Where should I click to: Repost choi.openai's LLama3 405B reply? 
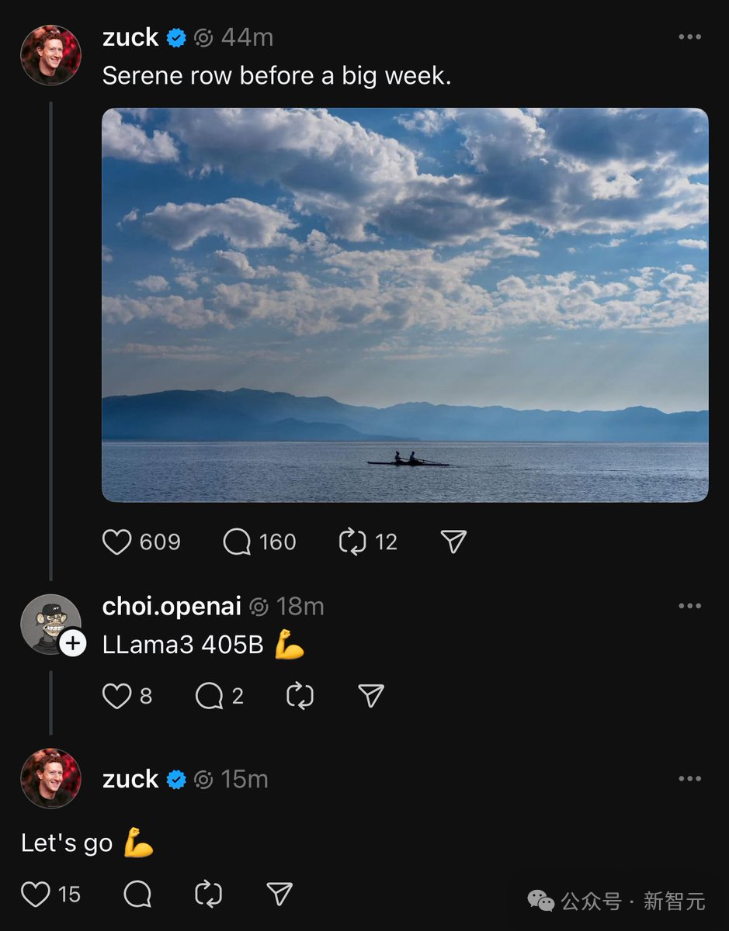[300, 696]
